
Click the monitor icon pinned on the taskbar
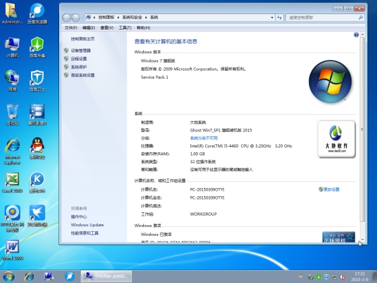[49, 277]
